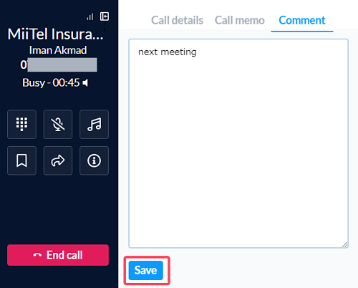Grab the comment box resize handle
This screenshot has width=358, height=288.
point(344,244)
